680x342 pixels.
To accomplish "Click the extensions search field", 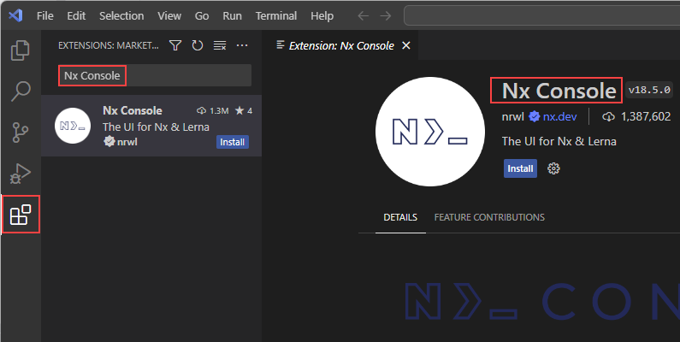I will [155, 75].
